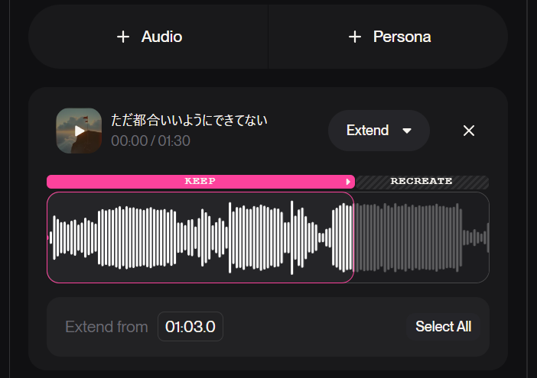Click the plus icon beside Audio

[x=123, y=37]
